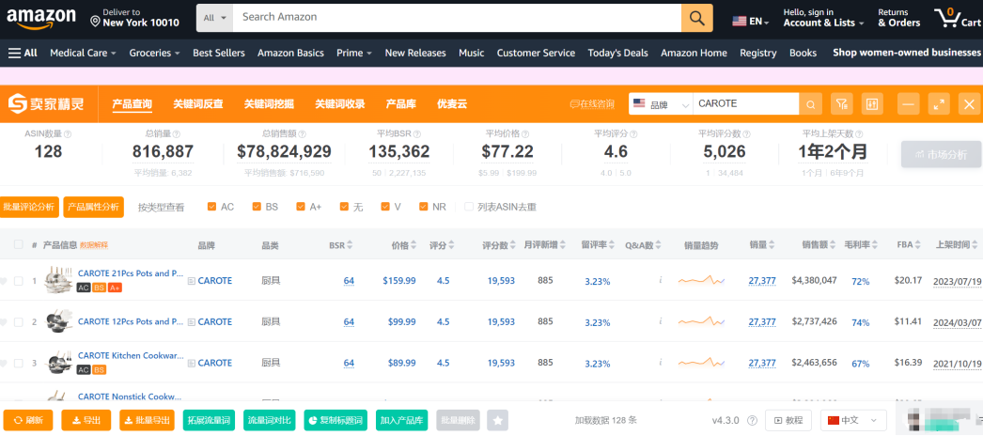Click the document icon beside brand in row 2
983x436 pixels.
point(192,322)
